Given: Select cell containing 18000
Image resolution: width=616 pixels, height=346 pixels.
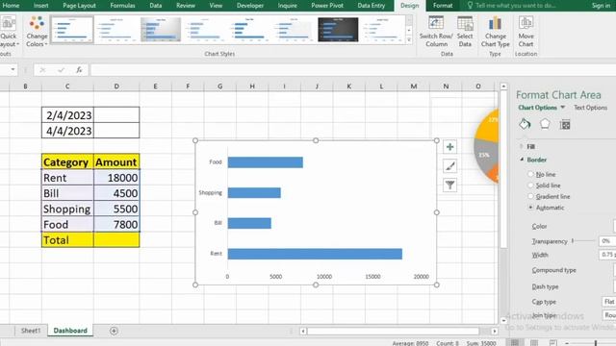Looking at the screenshot, I should coord(116,178).
